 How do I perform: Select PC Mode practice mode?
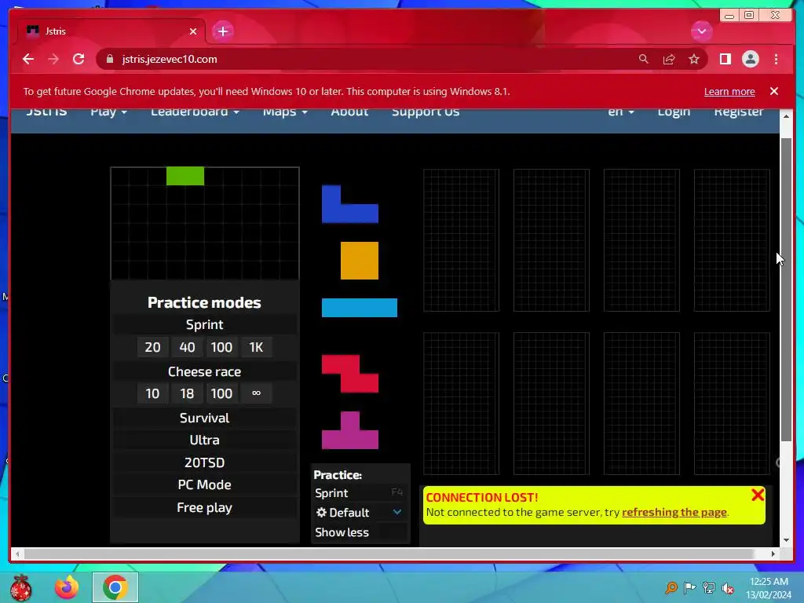(204, 484)
